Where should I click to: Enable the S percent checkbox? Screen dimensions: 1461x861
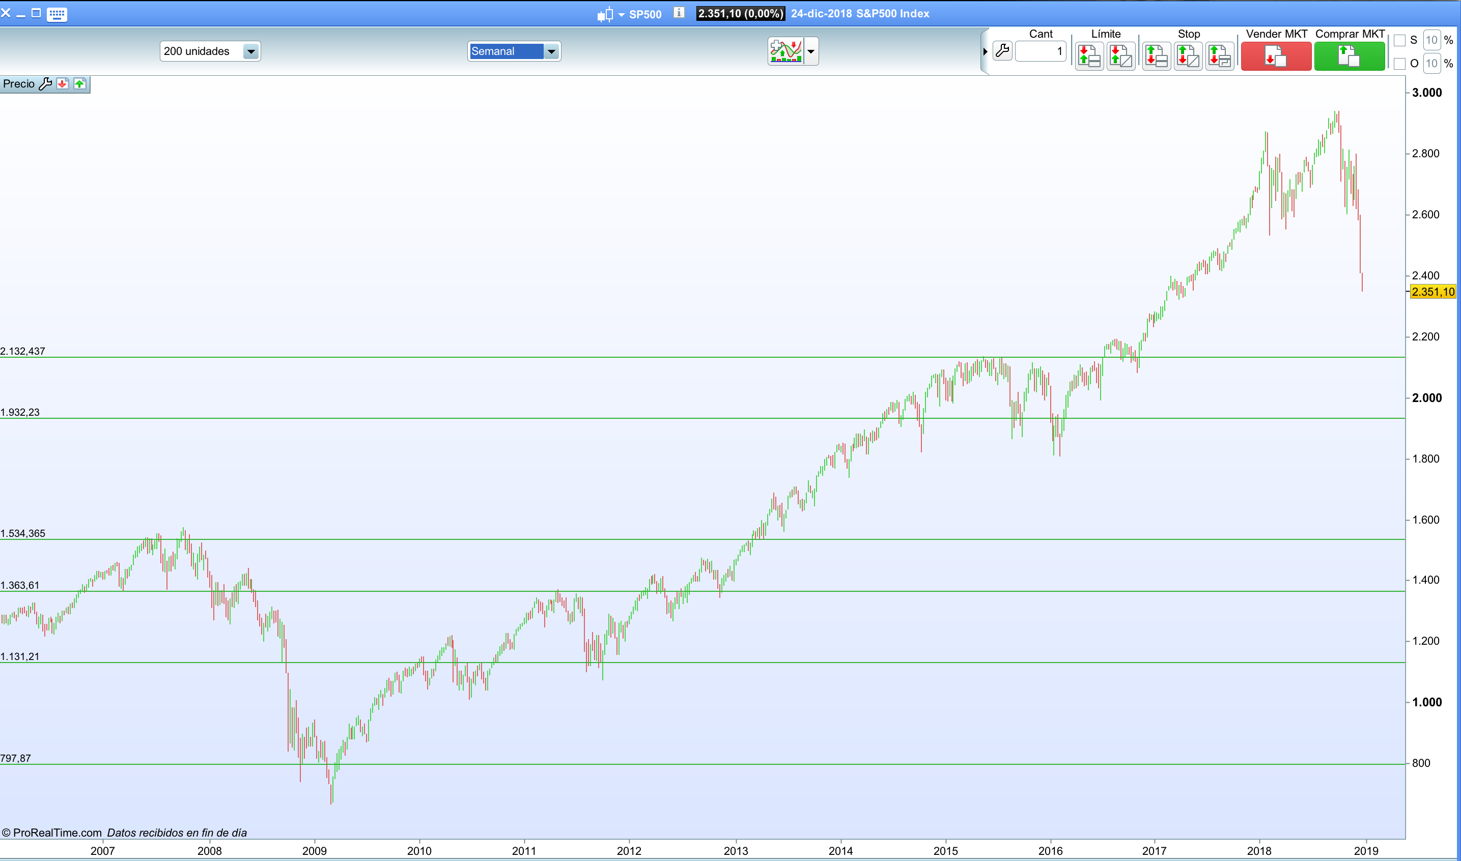(x=1399, y=41)
